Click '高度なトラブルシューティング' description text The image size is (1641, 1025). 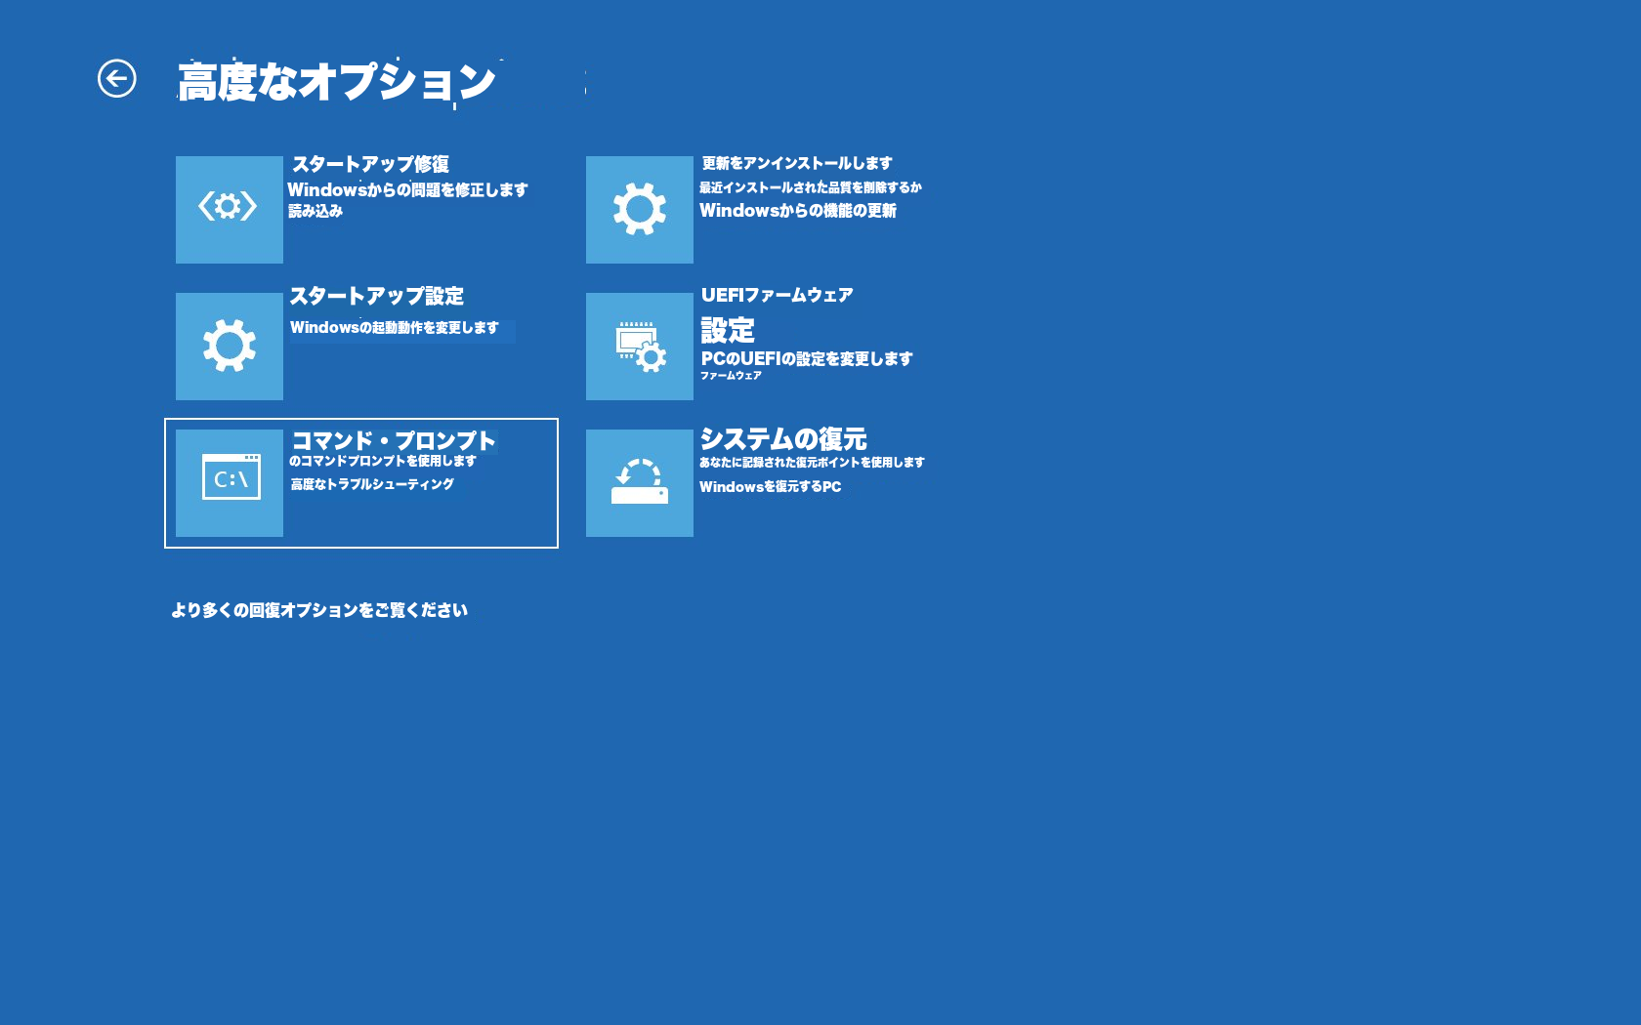click(371, 484)
